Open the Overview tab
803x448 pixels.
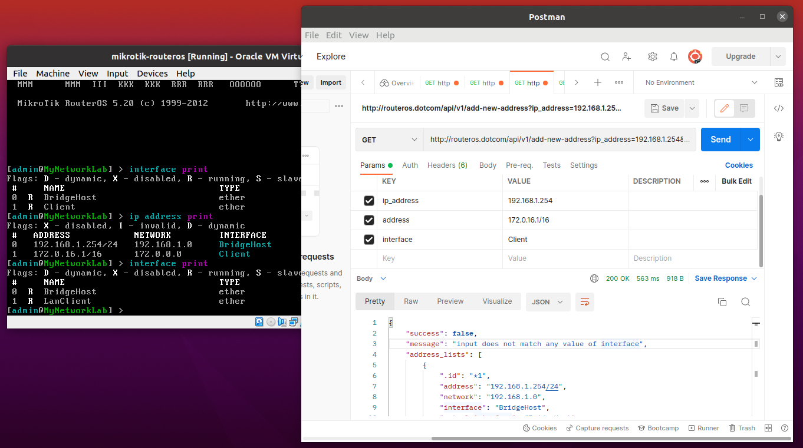coord(397,83)
